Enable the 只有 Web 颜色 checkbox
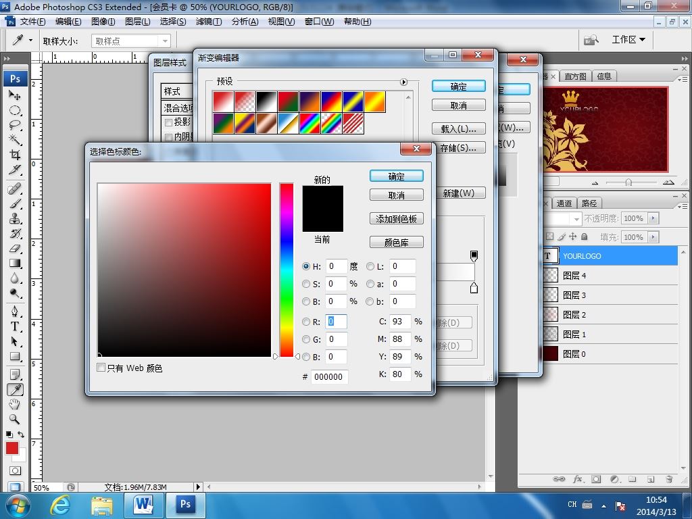Viewport: 692px width, 519px height. [x=101, y=368]
